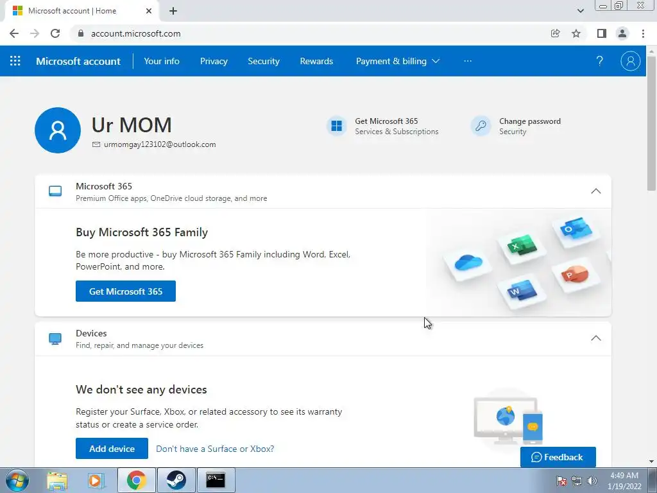657x493 pixels.
Task: Click the Get Microsoft 365 button
Action: coord(126,291)
